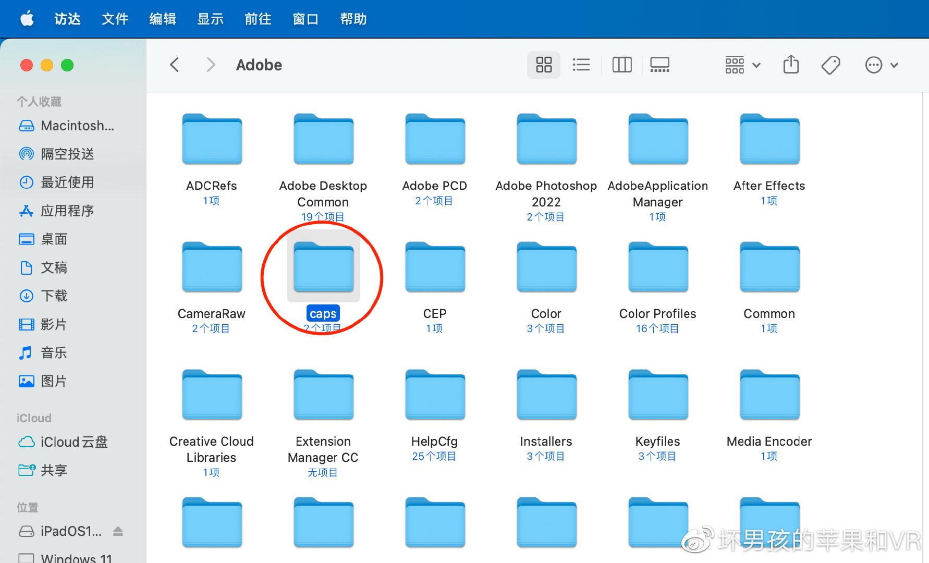Select the Adobe Photoshop 2022 folder
The height and width of the screenshot is (563, 929).
tap(546, 139)
